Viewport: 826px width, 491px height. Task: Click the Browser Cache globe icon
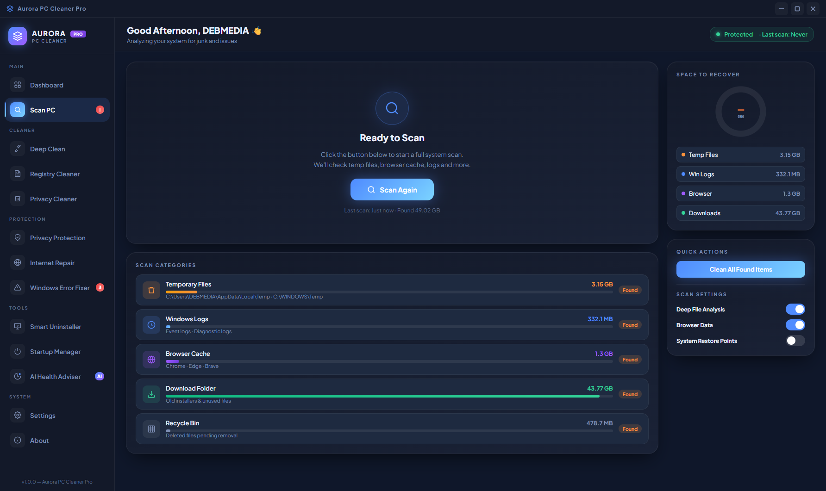pos(151,360)
